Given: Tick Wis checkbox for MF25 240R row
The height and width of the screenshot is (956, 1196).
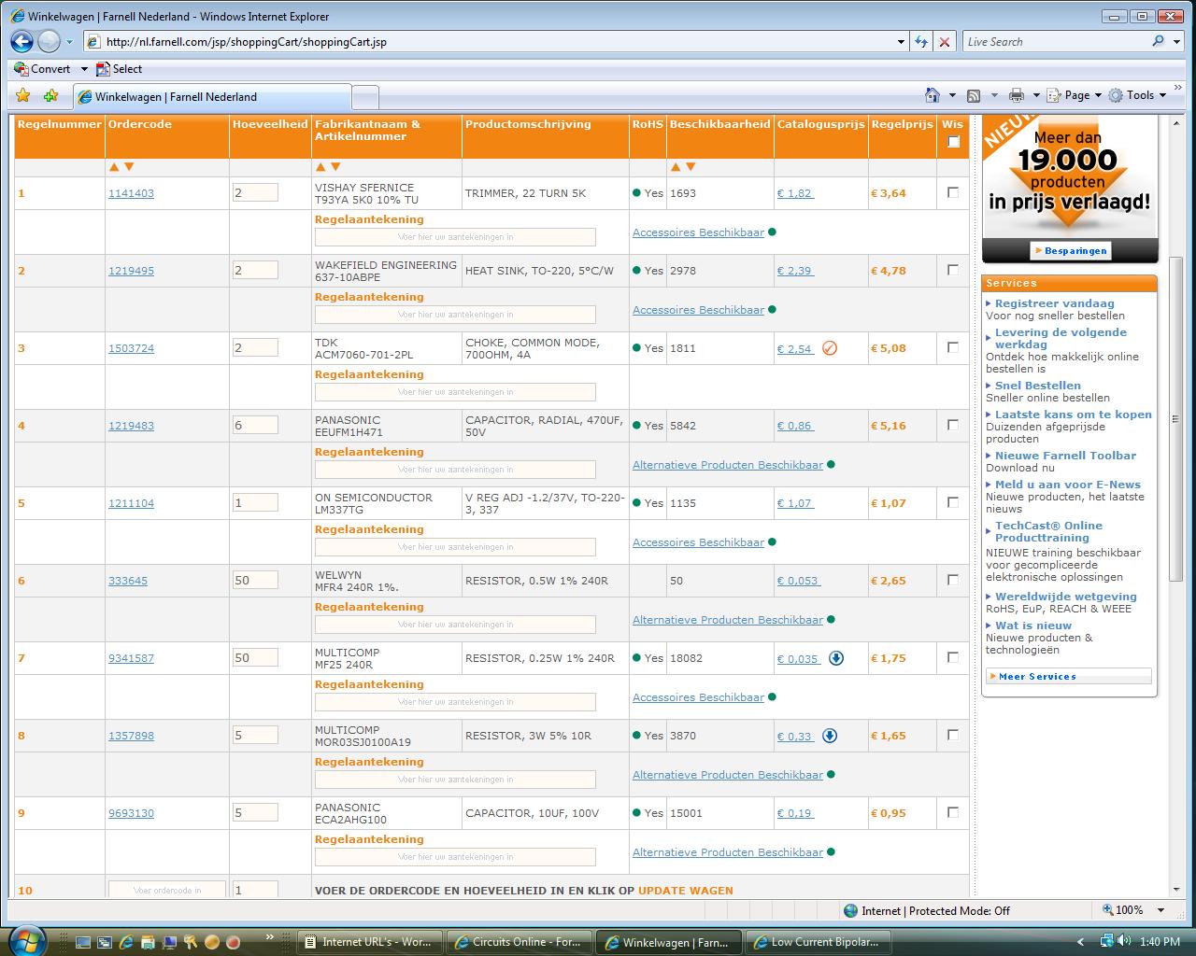Looking at the screenshot, I should [953, 657].
